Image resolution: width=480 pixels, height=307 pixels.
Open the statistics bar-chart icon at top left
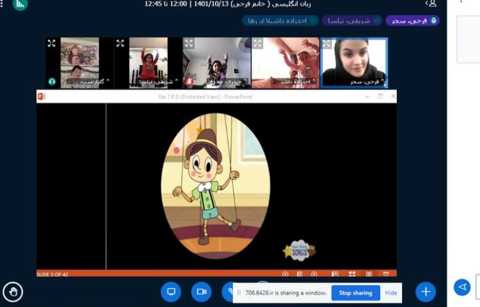point(20,4)
